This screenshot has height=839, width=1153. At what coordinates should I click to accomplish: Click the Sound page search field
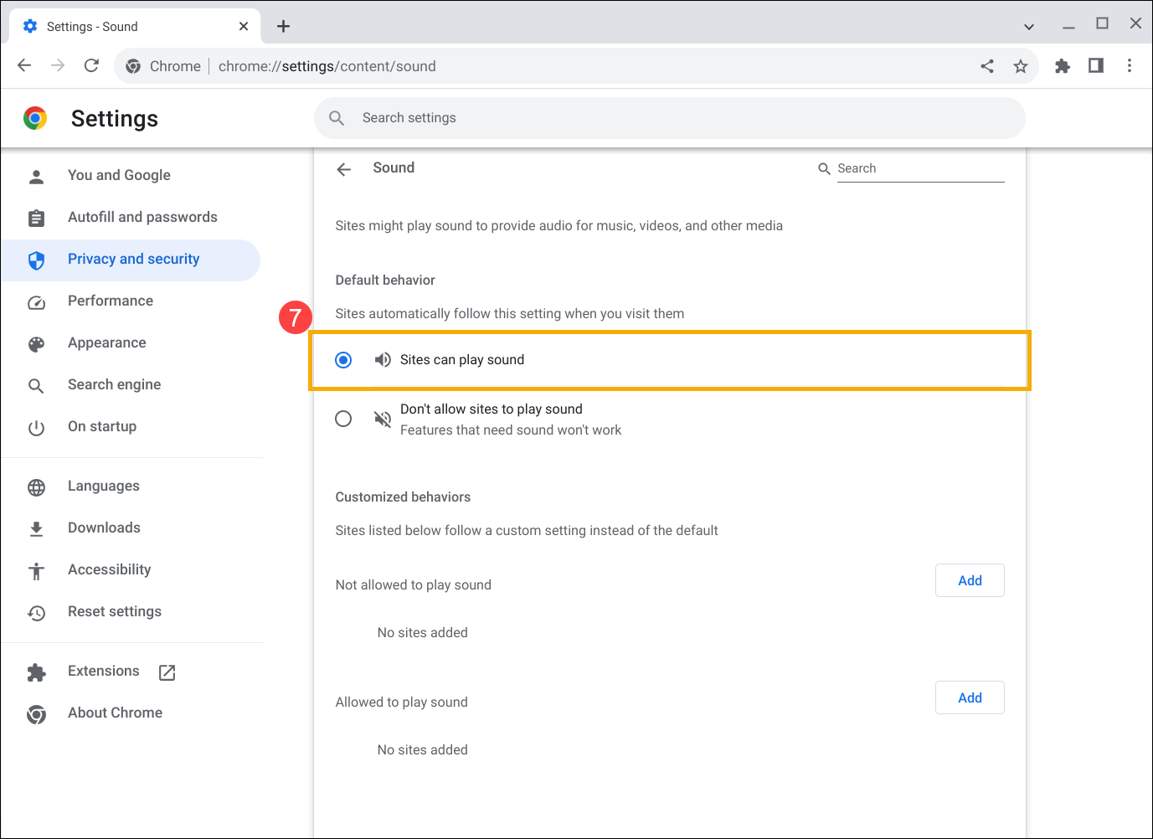pyautogui.click(x=920, y=168)
